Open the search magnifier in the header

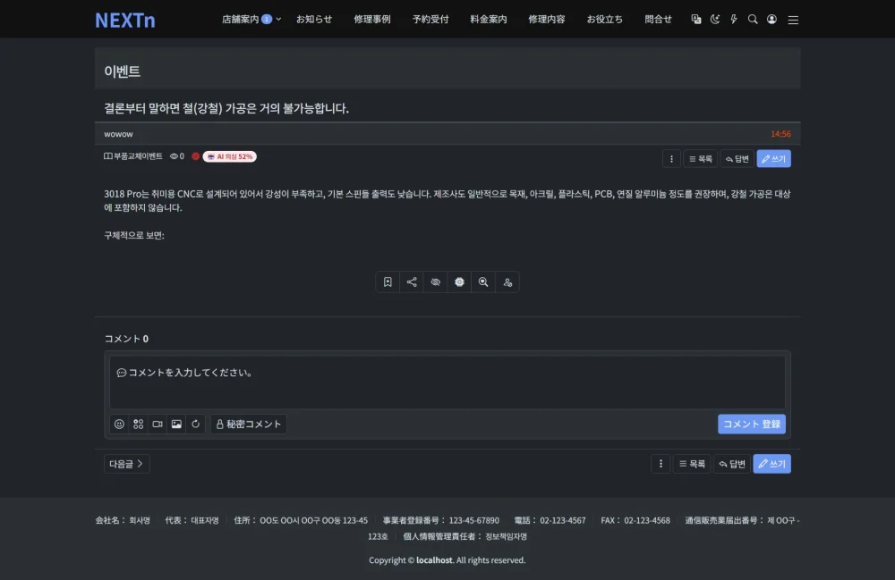tap(753, 20)
